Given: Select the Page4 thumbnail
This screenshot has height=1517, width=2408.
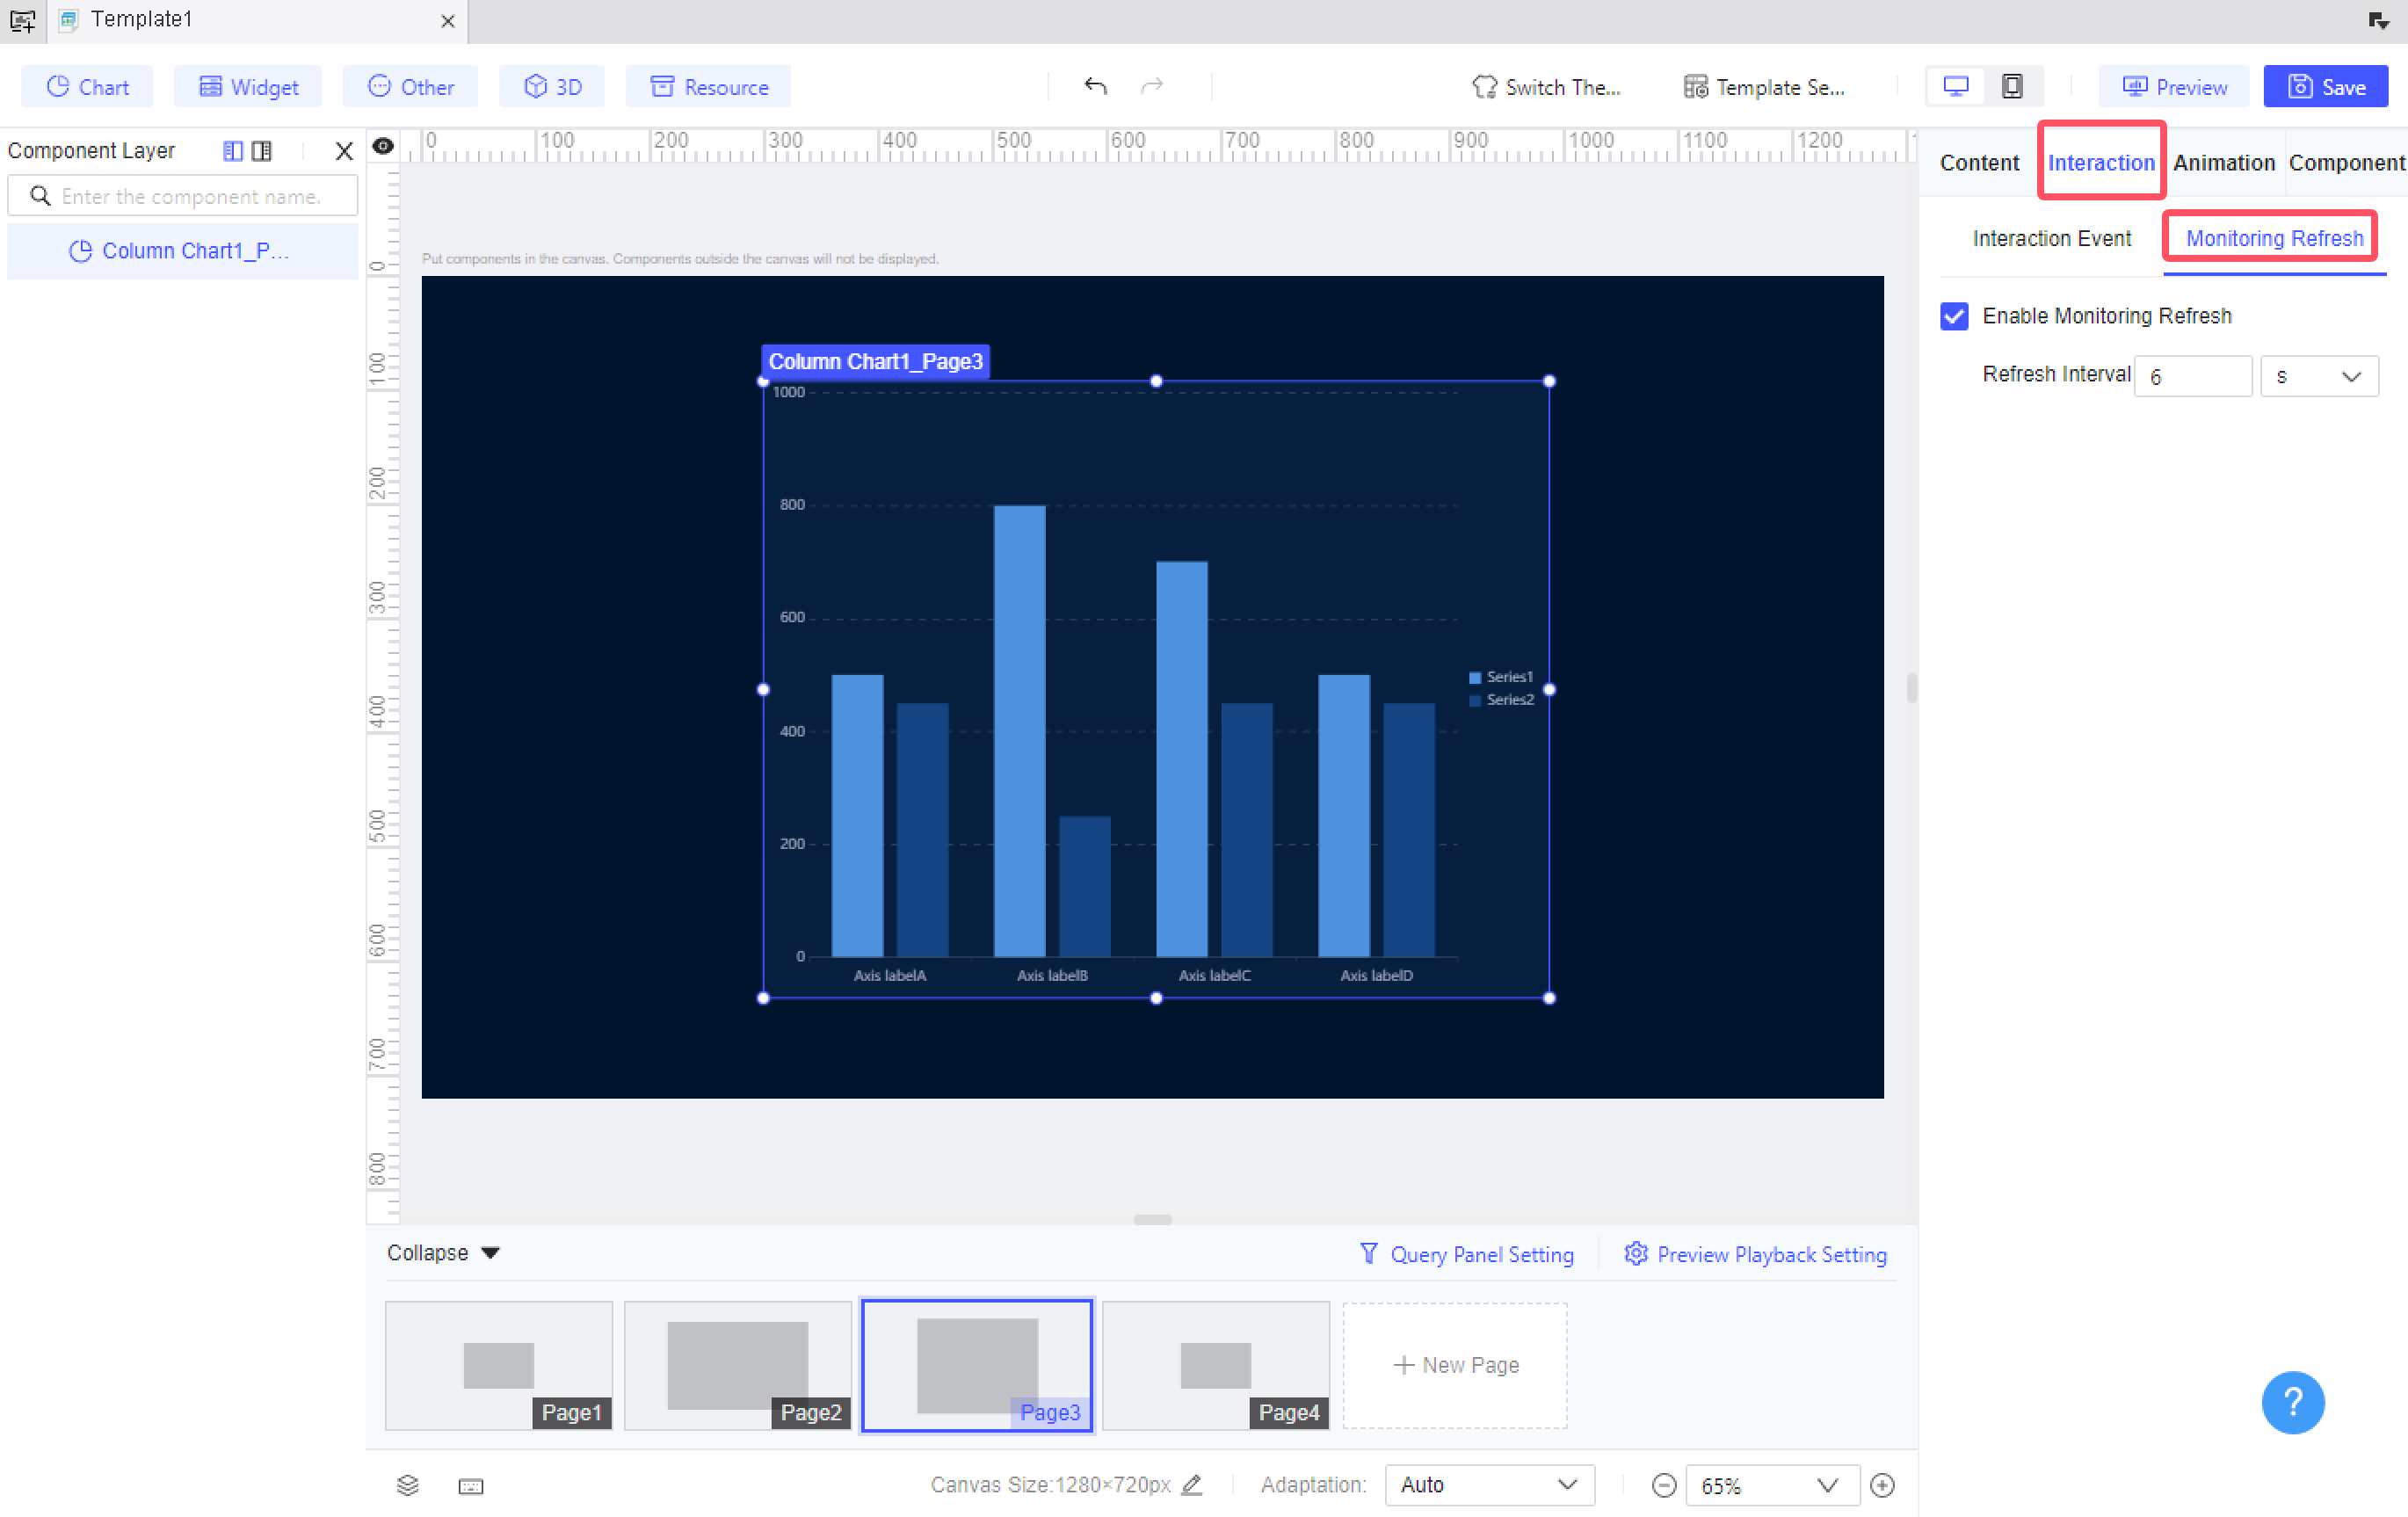Looking at the screenshot, I should 1216,1365.
